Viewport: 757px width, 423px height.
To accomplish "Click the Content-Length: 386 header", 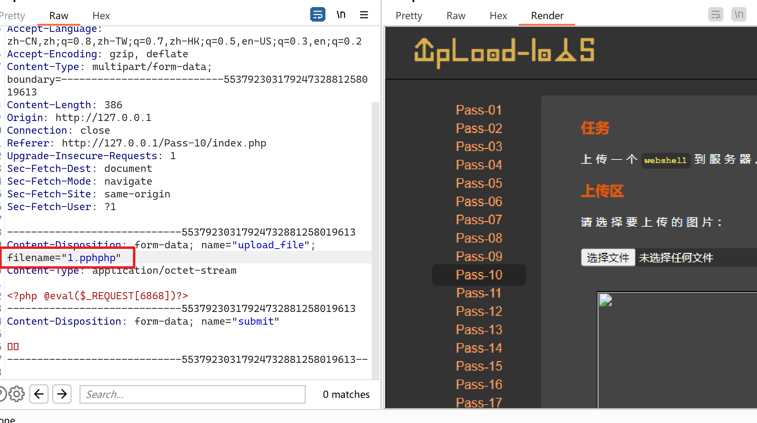I will tap(65, 105).
